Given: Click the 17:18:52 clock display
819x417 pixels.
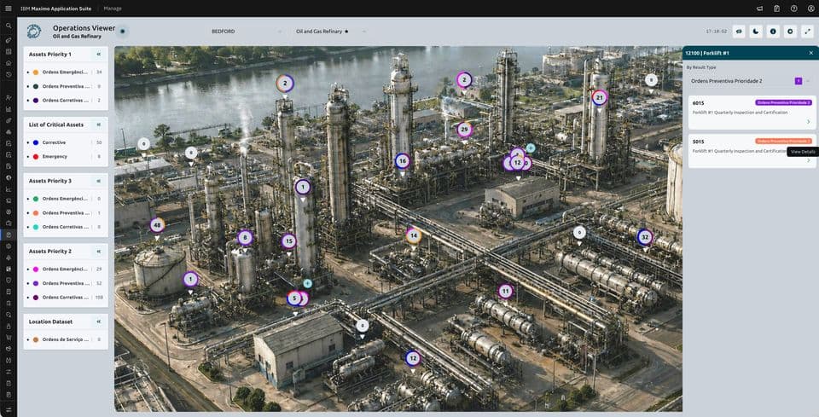Looking at the screenshot, I should pos(716,32).
